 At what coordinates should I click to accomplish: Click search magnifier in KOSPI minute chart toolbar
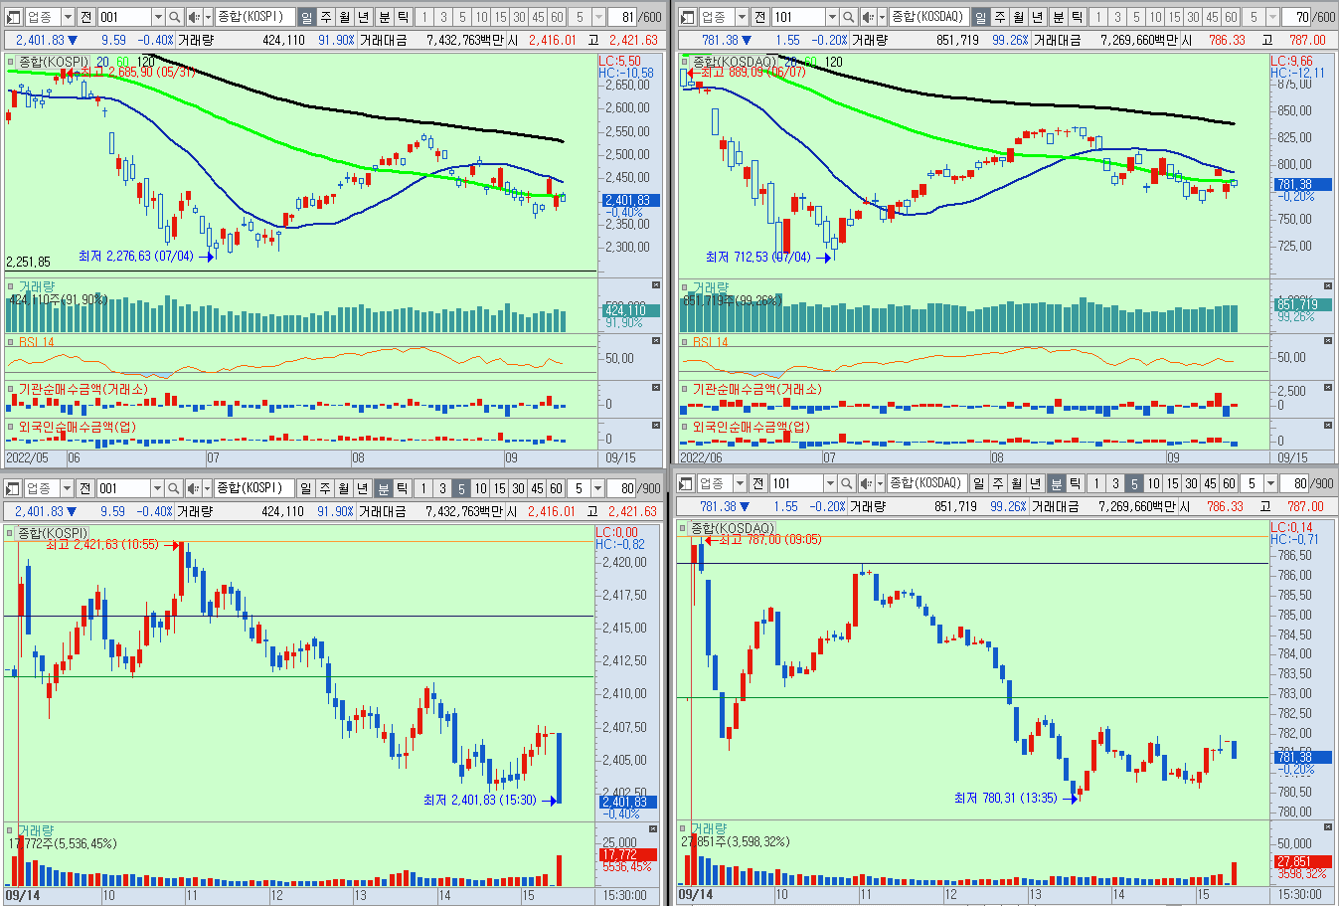174,488
